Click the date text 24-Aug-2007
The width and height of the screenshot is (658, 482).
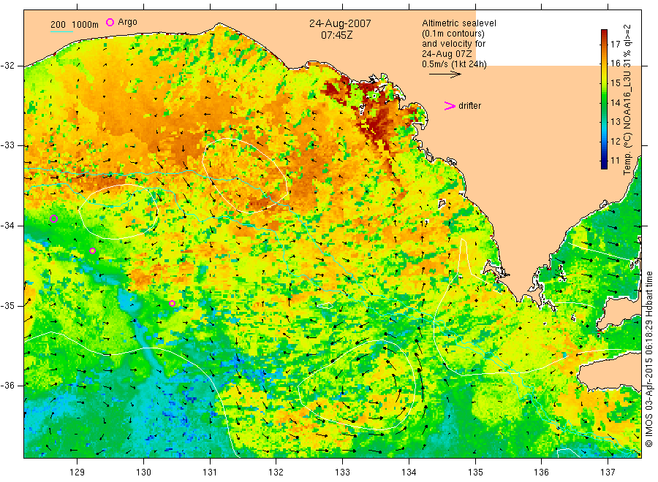340,23
